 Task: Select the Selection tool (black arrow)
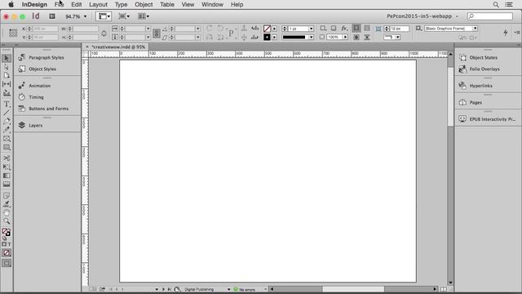(x=7, y=58)
